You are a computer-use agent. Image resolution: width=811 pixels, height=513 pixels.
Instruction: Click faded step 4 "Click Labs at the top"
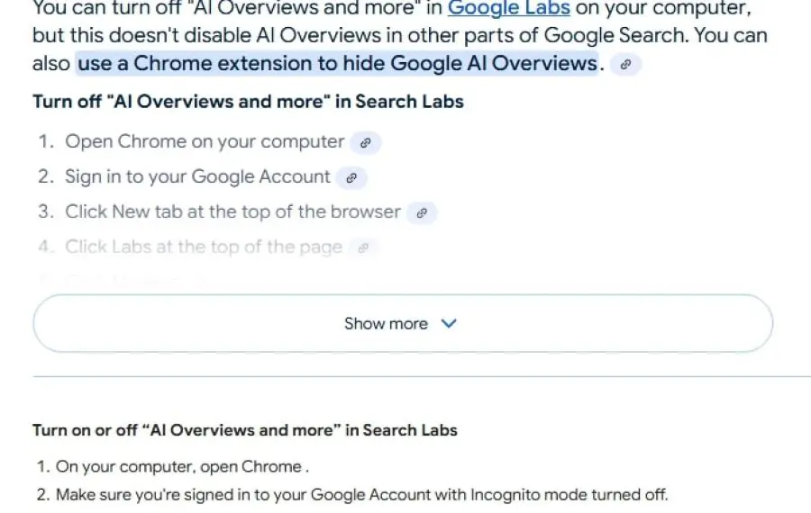204,247
